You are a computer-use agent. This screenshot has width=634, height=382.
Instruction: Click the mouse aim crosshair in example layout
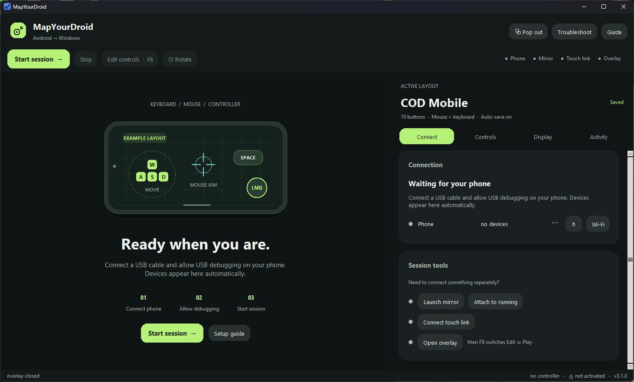click(203, 165)
